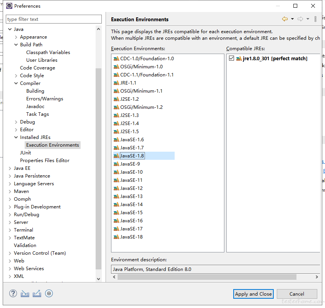Click the Cancel button
This screenshot has height=308, width=325.
click(x=297, y=294)
